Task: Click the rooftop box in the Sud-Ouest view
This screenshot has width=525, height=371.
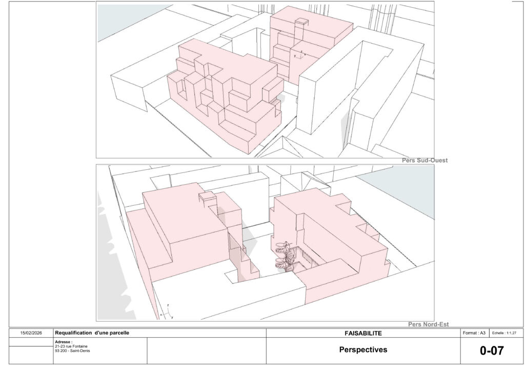Action: pyautogui.click(x=301, y=22)
